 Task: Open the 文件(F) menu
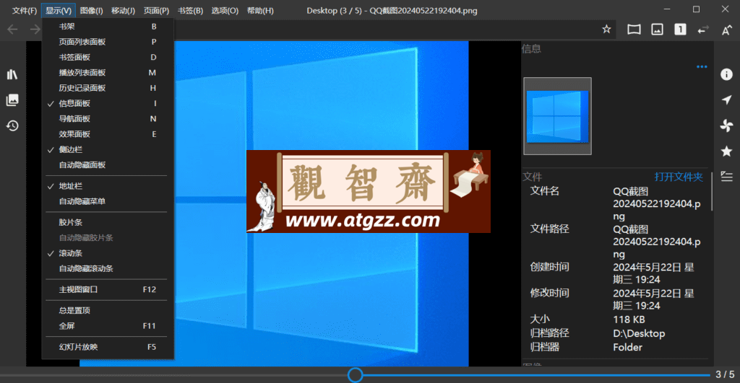24,10
